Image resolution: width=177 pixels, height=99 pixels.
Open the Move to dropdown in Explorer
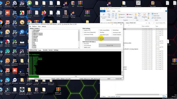coord(122,15)
